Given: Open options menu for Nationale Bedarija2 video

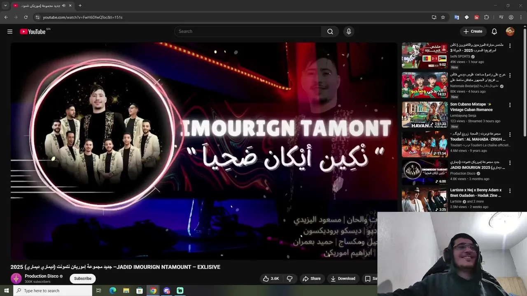Looking at the screenshot, I should click(510, 76).
